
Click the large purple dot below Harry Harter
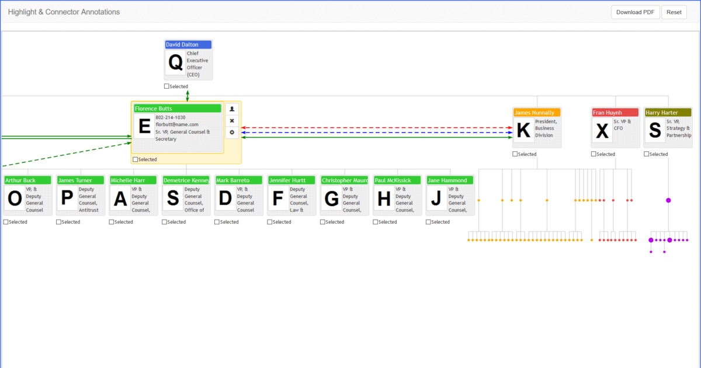(668, 200)
